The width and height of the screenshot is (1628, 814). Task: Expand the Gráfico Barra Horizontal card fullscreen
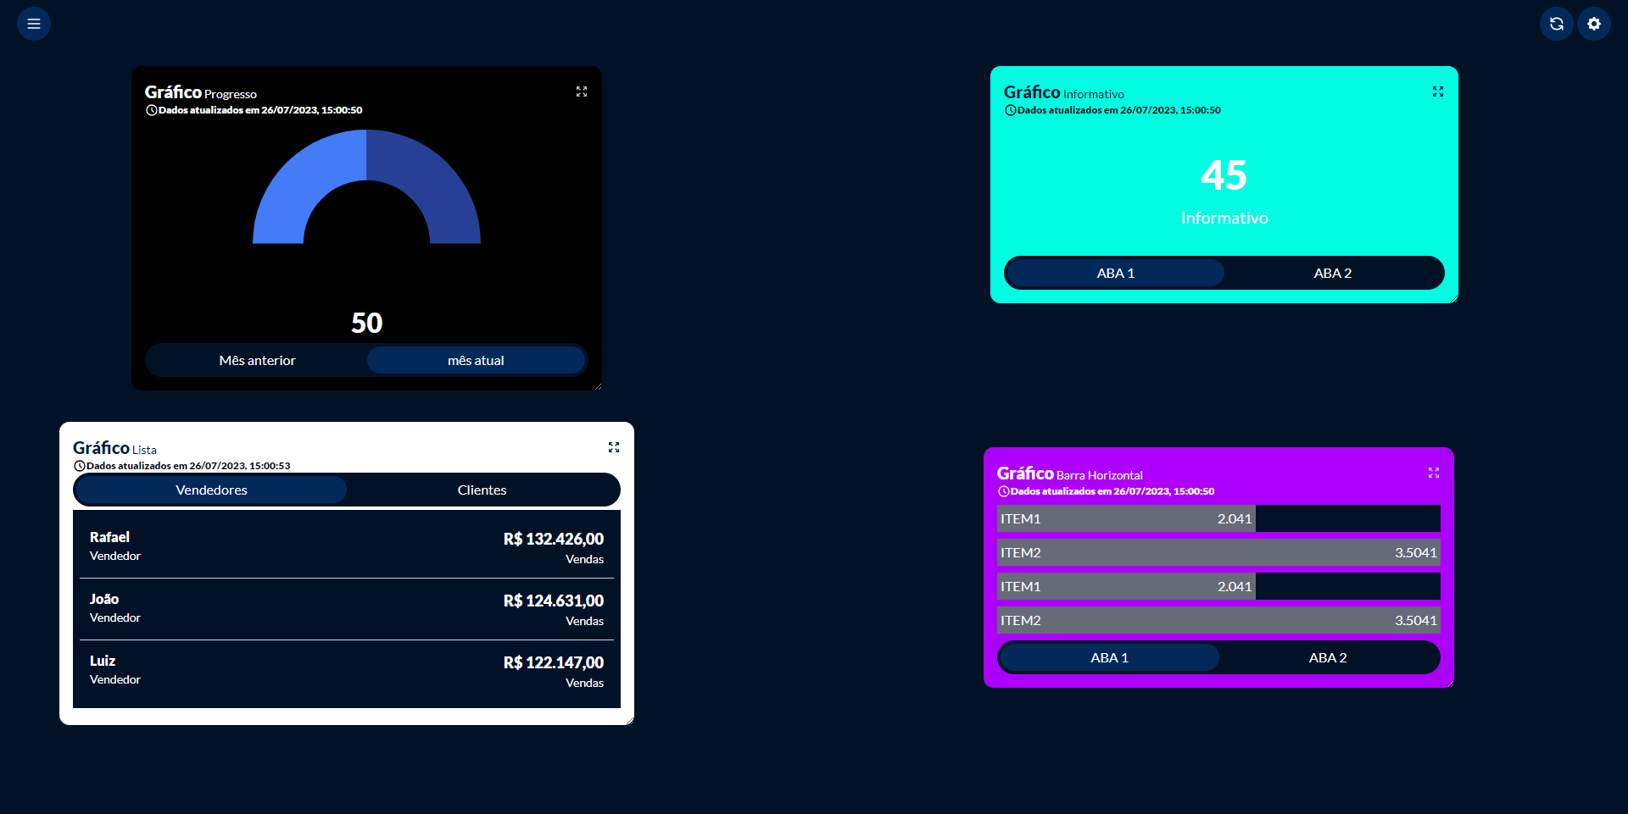1434,473
